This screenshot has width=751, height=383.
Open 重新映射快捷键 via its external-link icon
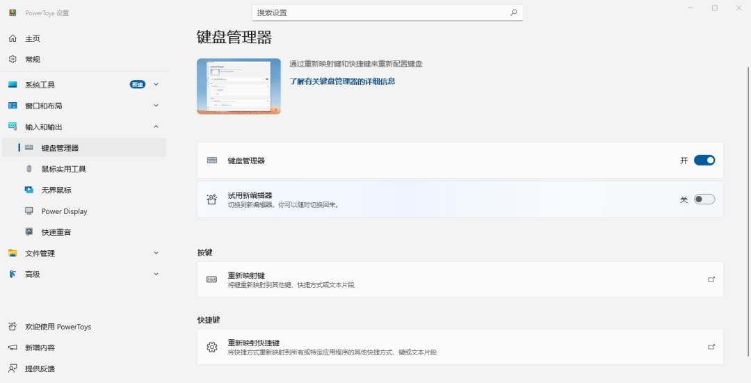pos(712,347)
